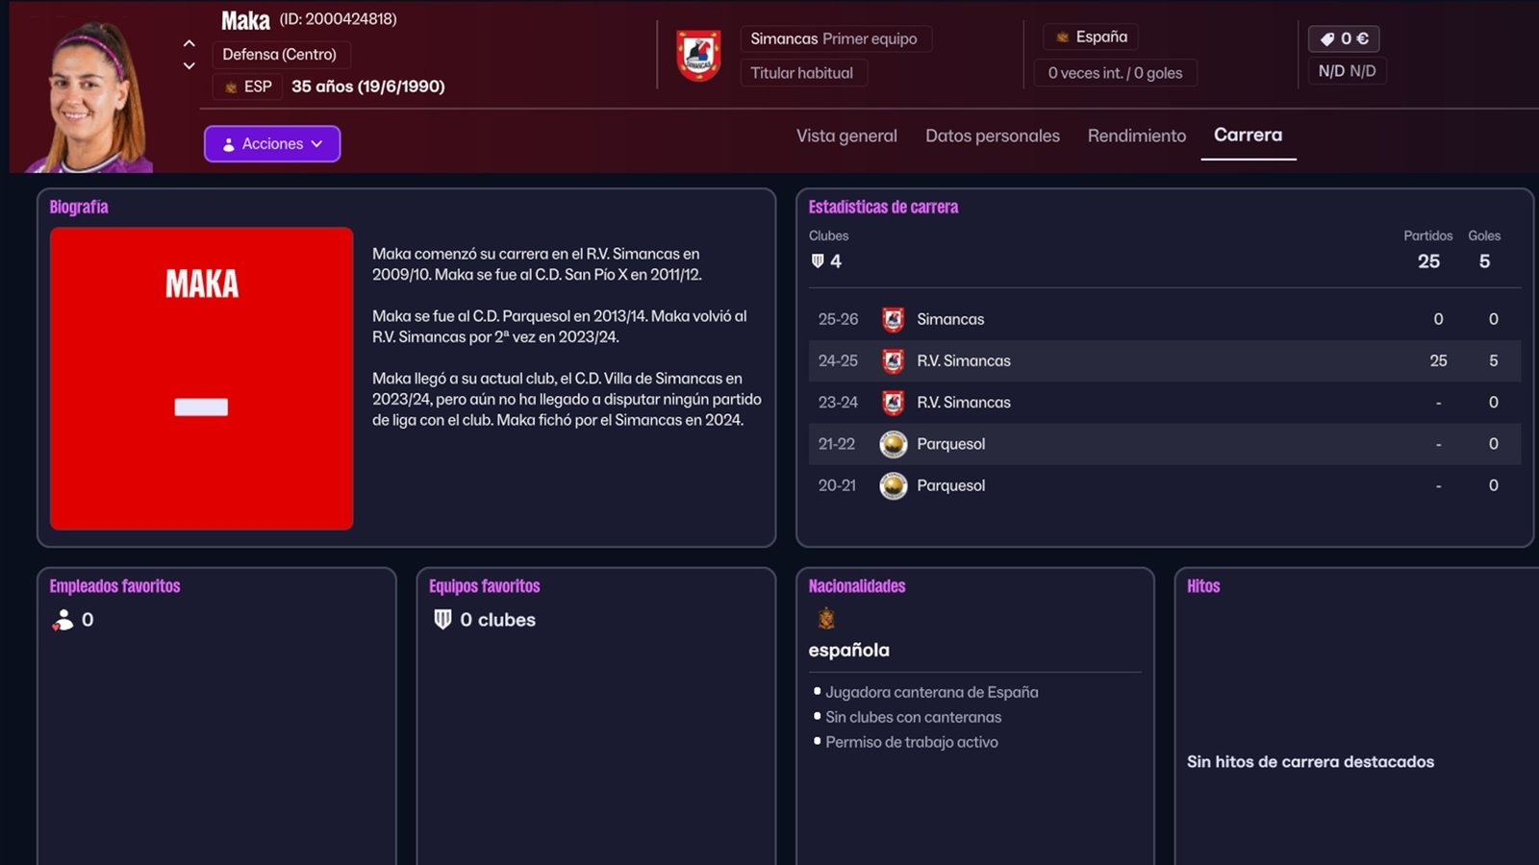Click the price tag value icon

[x=1327, y=38]
